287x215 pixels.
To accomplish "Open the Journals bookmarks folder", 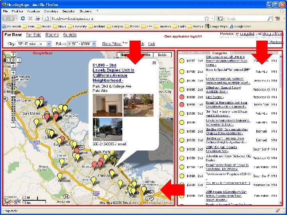I will 162,27.
